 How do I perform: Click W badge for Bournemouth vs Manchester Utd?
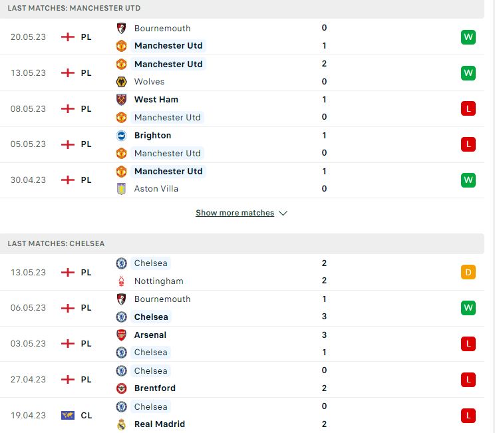pos(468,37)
